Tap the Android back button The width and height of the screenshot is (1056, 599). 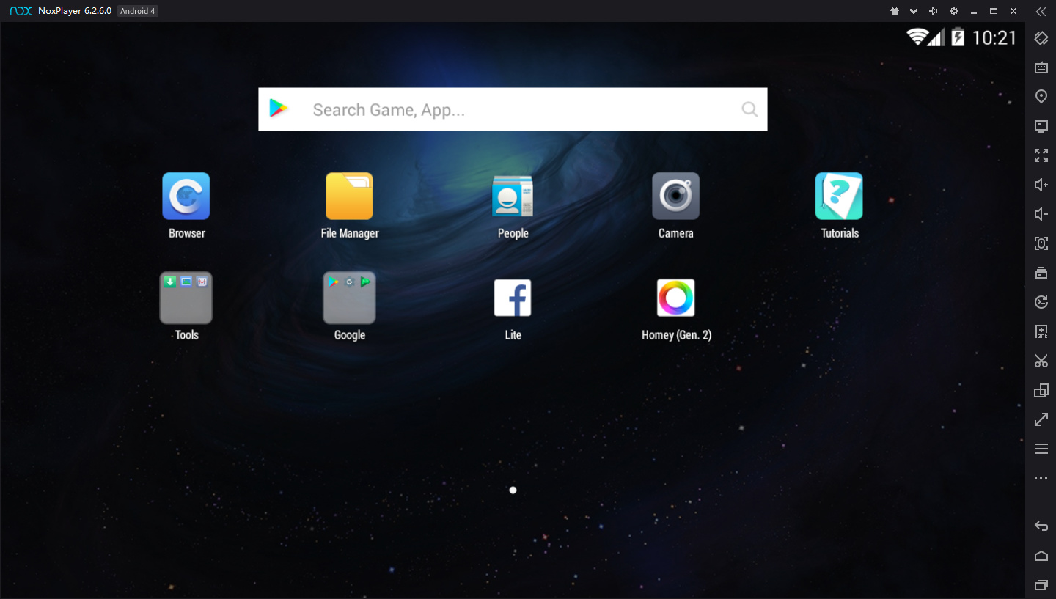(x=1041, y=526)
